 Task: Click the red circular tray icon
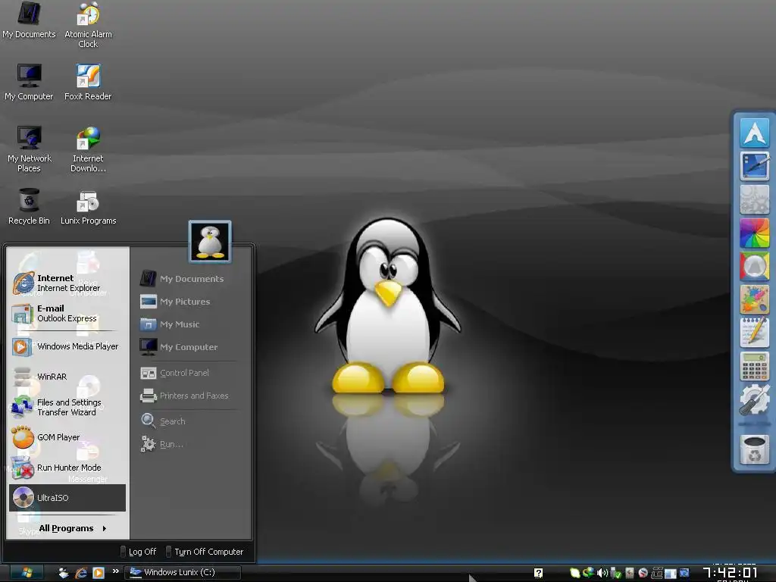[x=643, y=573]
